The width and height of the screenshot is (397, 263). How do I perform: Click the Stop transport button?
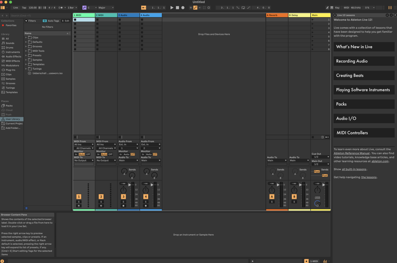tap(177, 7)
